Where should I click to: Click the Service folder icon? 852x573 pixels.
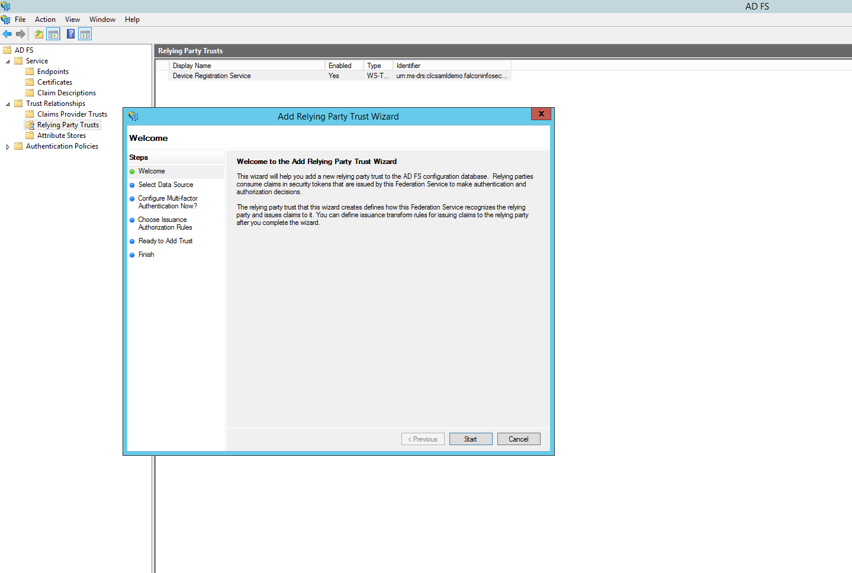(18, 61)
